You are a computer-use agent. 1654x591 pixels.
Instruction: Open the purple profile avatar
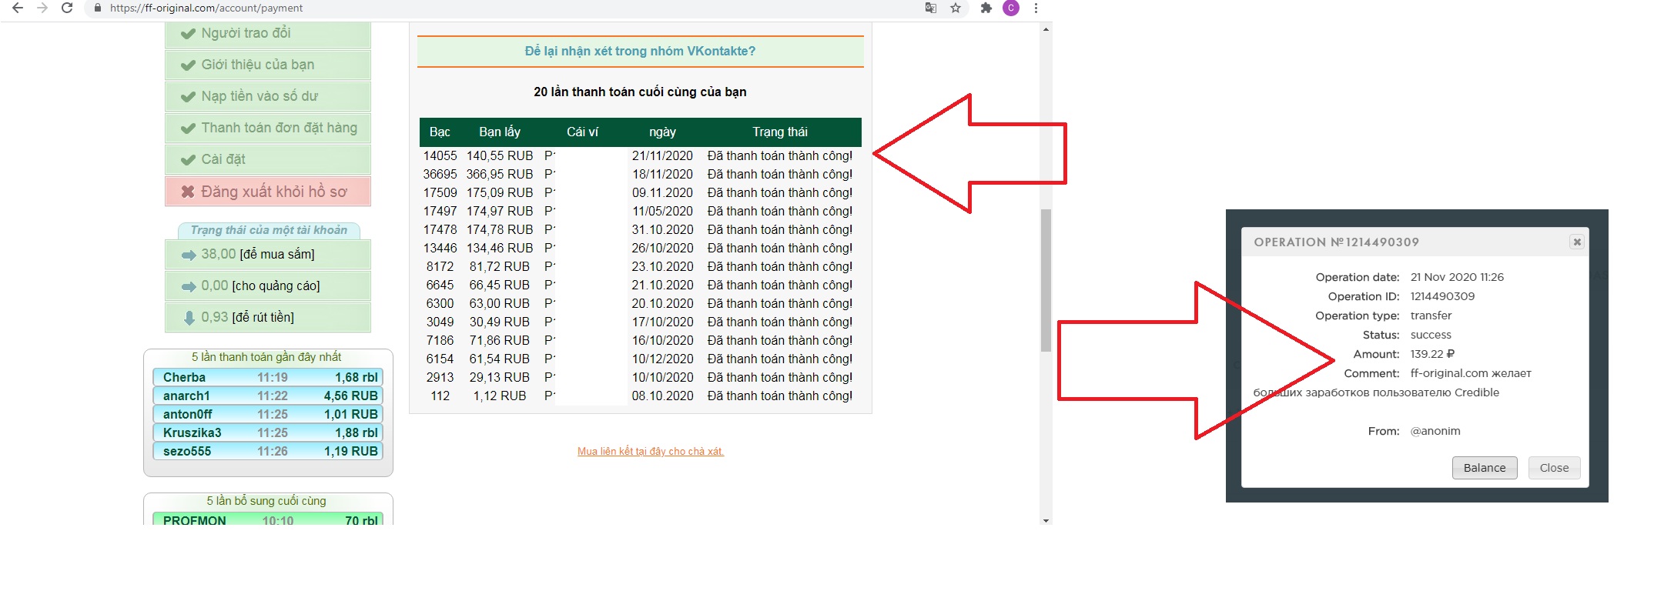pyautogui.click(x=1011, y=8)
